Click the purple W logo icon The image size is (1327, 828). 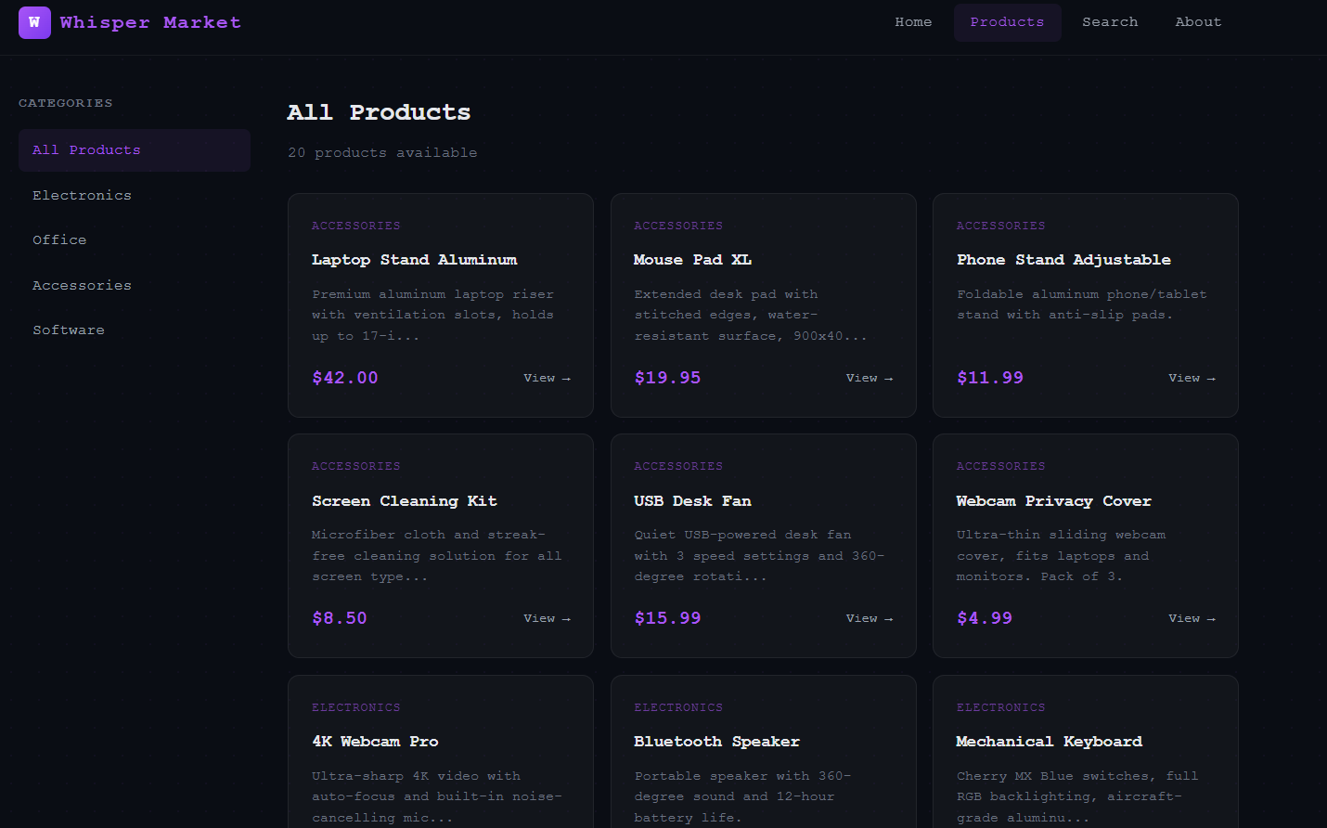pos(34,22)
